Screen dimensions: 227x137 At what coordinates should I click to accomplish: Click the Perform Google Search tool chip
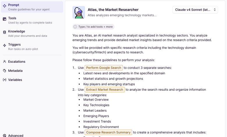(104, 68)
